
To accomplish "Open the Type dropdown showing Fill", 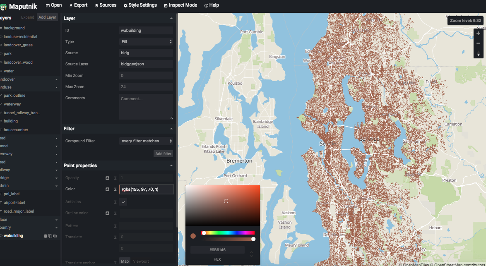I will 146,41.
